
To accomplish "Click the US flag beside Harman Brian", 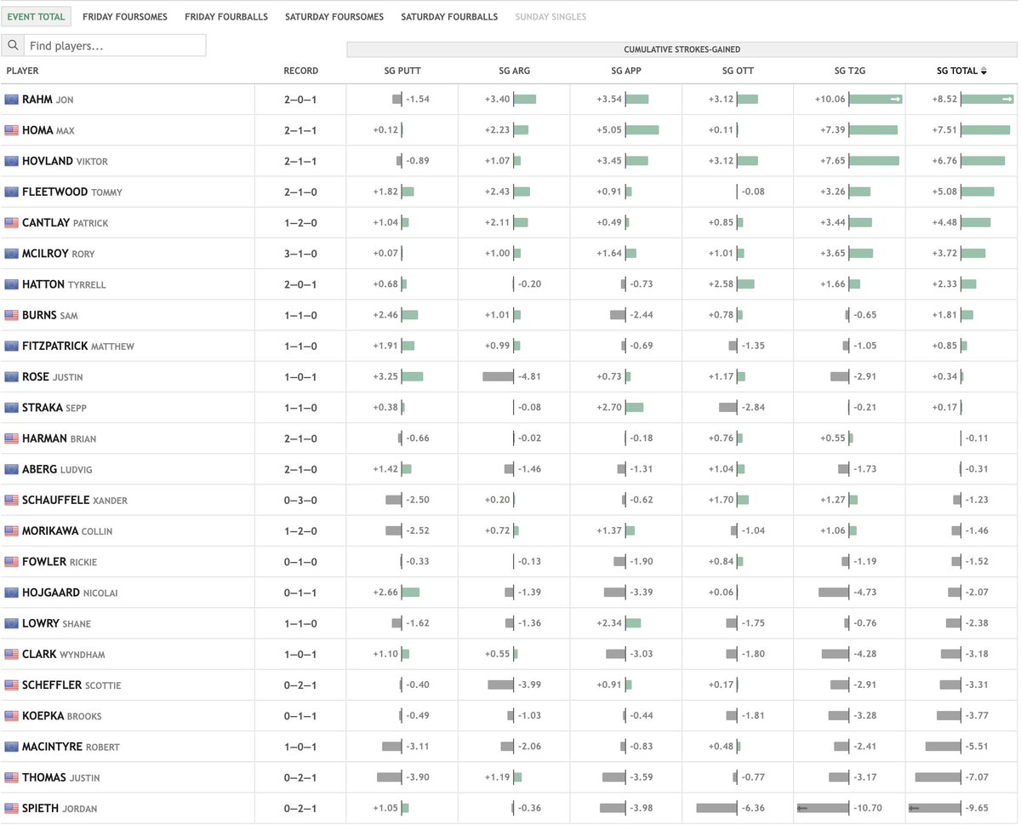I will point(11,438).
